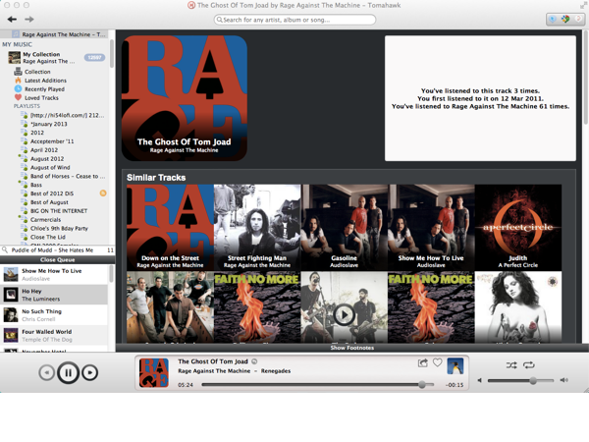Click the MY MUSIC section header
The image size is (589, 442).
17,44
